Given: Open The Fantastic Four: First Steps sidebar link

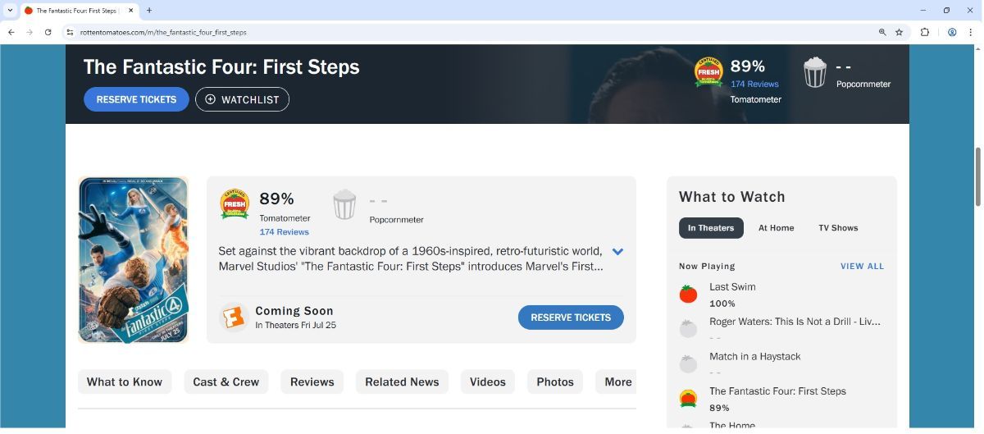Looking at the screenshot, I should (777, 391).
